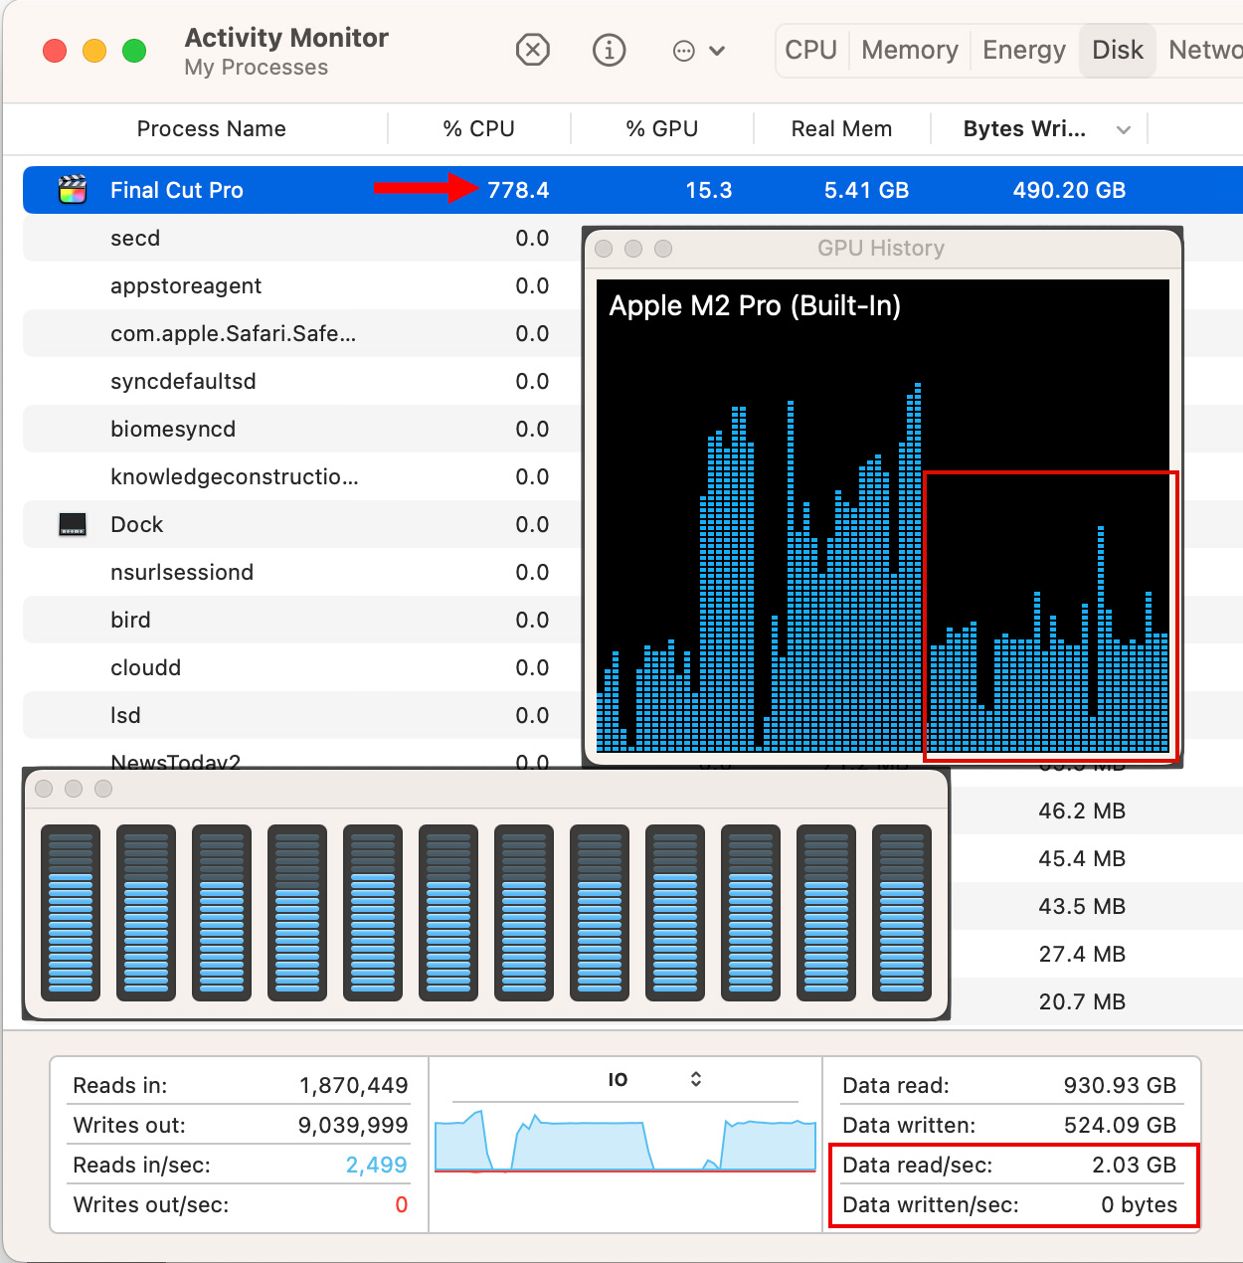The width and height of the screenshot is (1243, 1263).
Task: Select the bird process
Action: point(130,620)
